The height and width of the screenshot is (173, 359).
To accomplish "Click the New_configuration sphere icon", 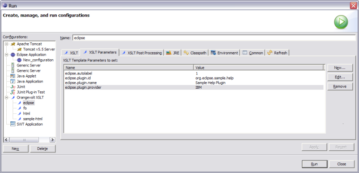I will 19,60.
